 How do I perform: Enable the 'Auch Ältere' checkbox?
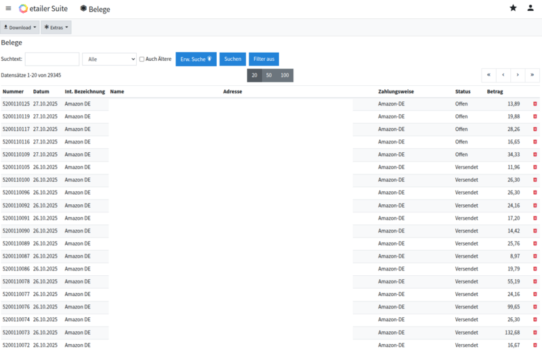click(142, 60)
